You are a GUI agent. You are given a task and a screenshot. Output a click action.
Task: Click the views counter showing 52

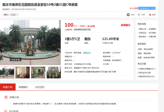(x=13, y=15)
